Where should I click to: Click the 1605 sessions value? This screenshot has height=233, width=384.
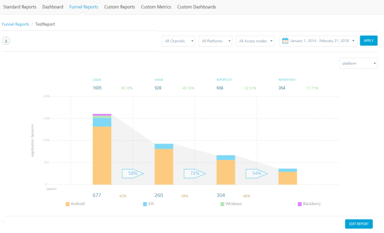pyautogui.click(x=97, y=88)
